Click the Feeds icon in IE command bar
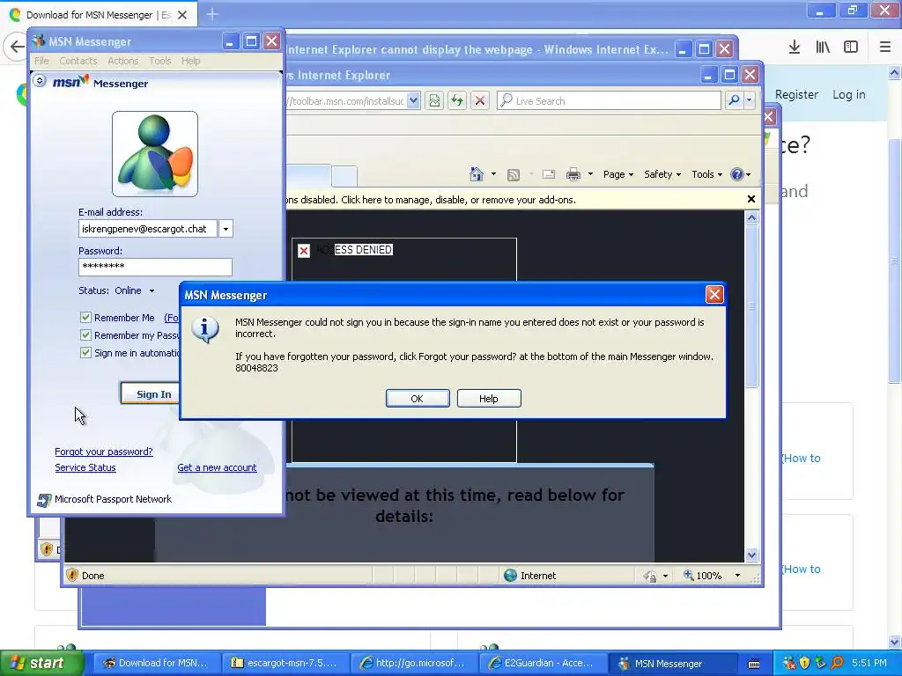 coord(514,175)
